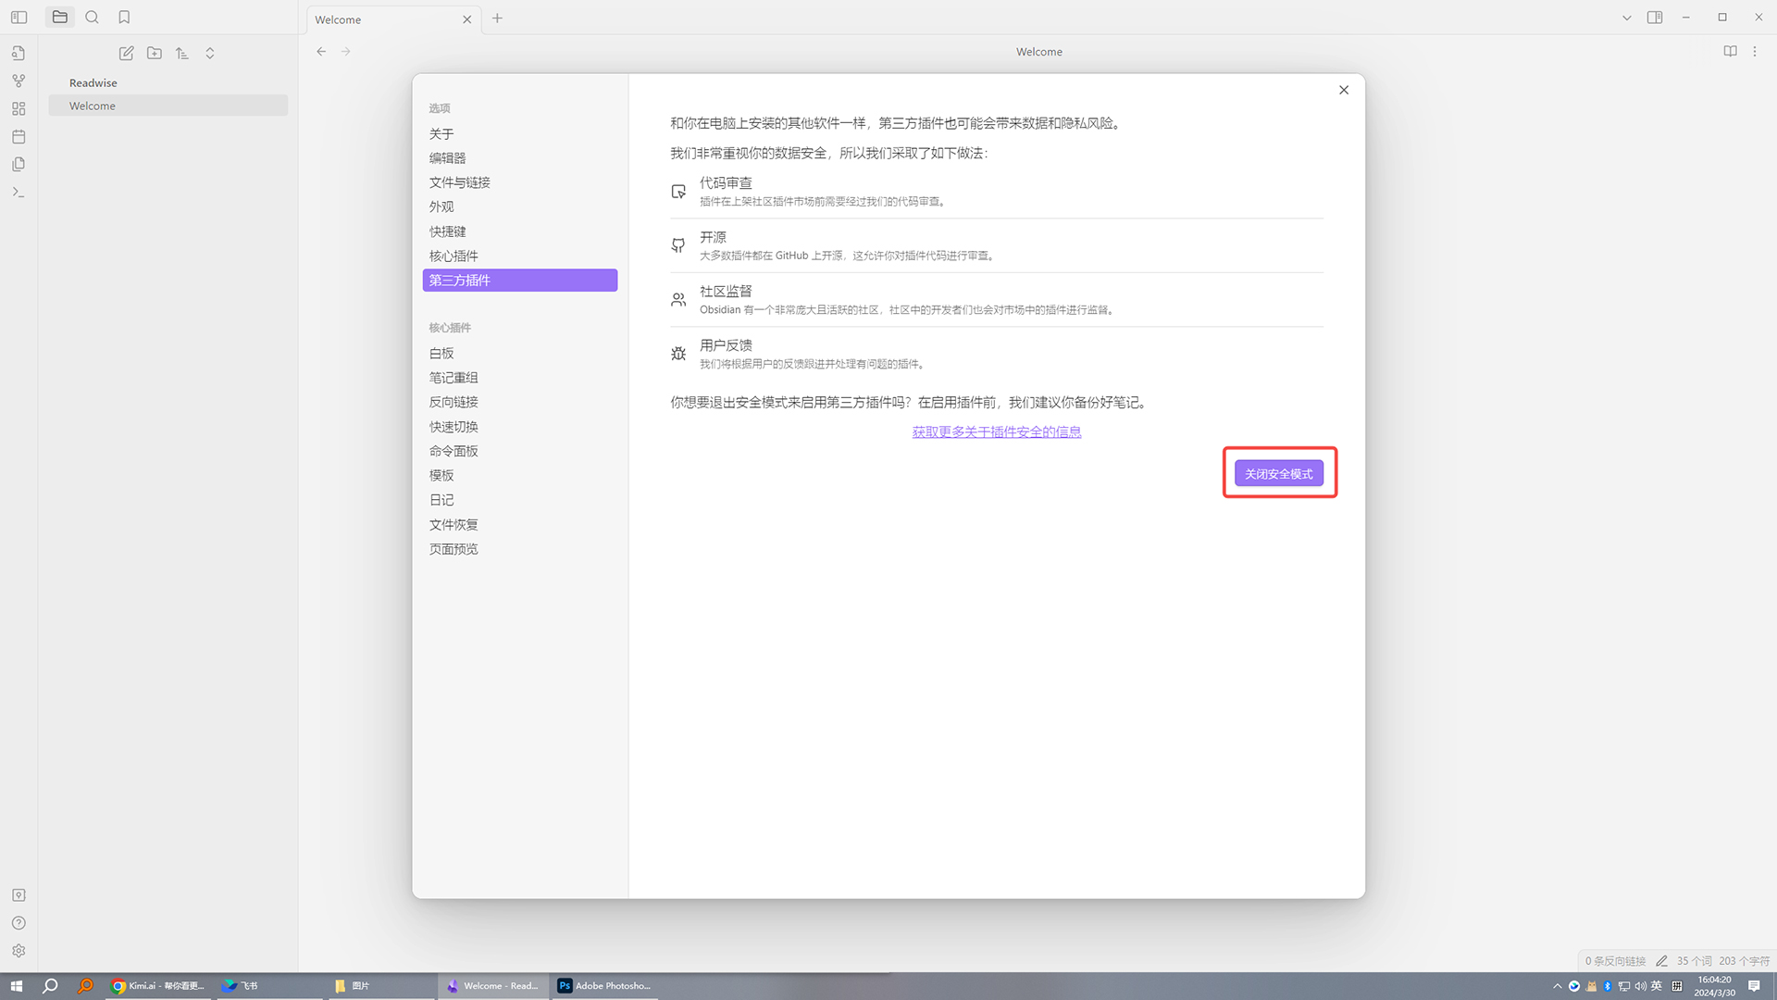
Task: Click the new note icon
Action: [127, 54]
